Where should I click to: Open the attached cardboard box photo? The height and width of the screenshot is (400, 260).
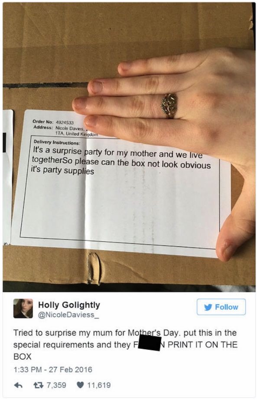tap(129, 147)
